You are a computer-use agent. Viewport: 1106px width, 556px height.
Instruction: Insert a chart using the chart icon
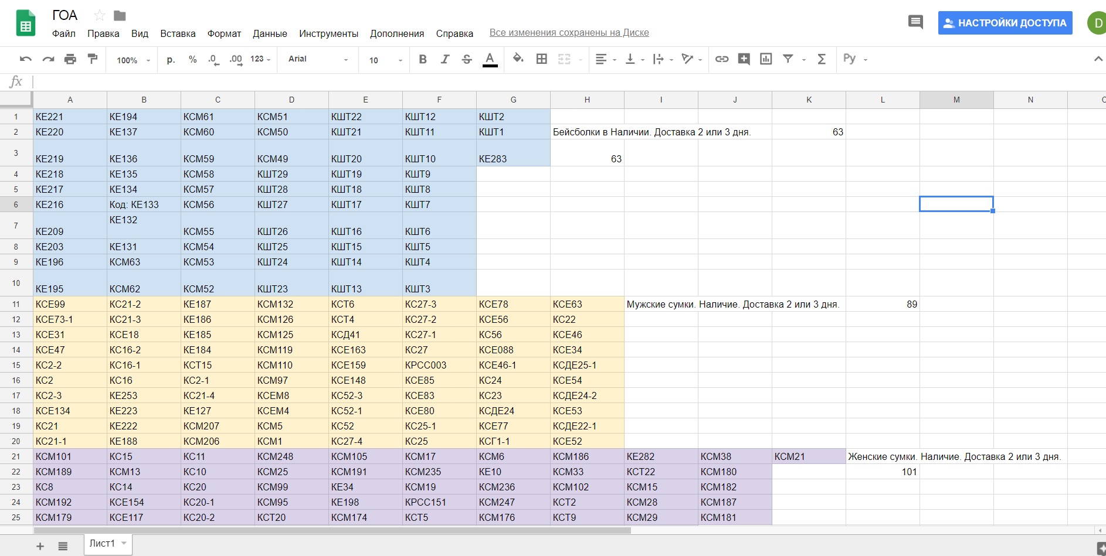766,59
